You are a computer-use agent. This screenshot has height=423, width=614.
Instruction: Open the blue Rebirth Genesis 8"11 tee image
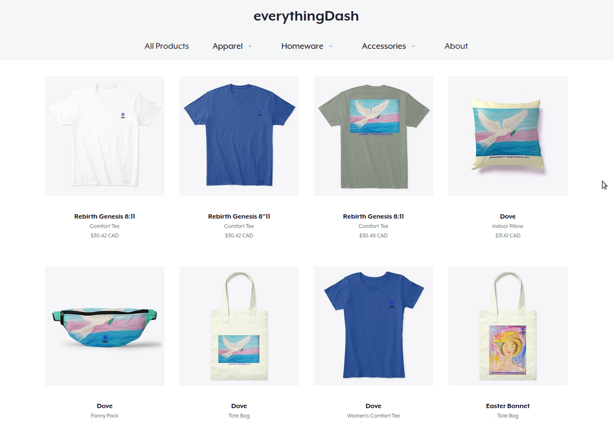pos(239,136)
